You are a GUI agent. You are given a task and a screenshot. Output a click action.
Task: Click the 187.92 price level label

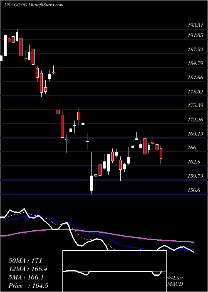point(196,50)
